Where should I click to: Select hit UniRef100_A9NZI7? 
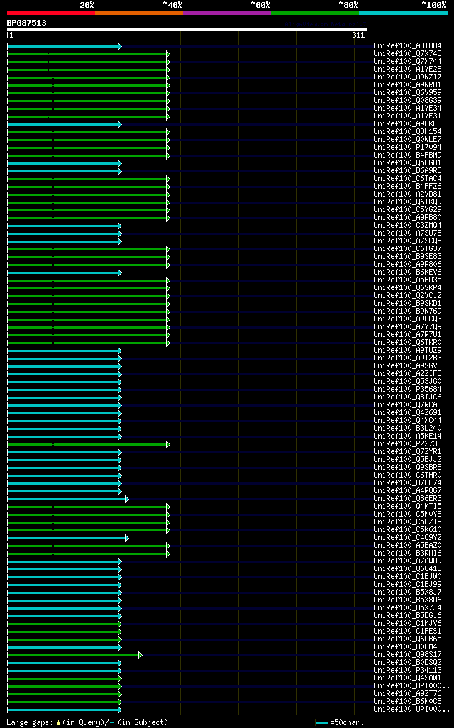coord(407,77)
